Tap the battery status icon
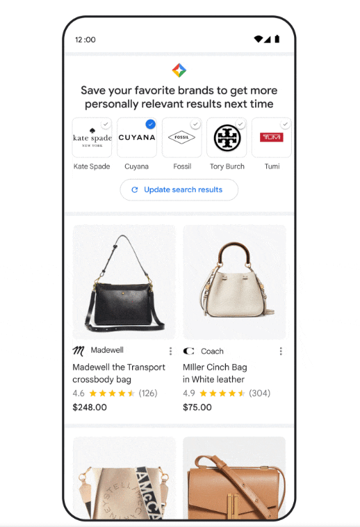The height and width of the screenshot is (527, 360). [277, 39]
